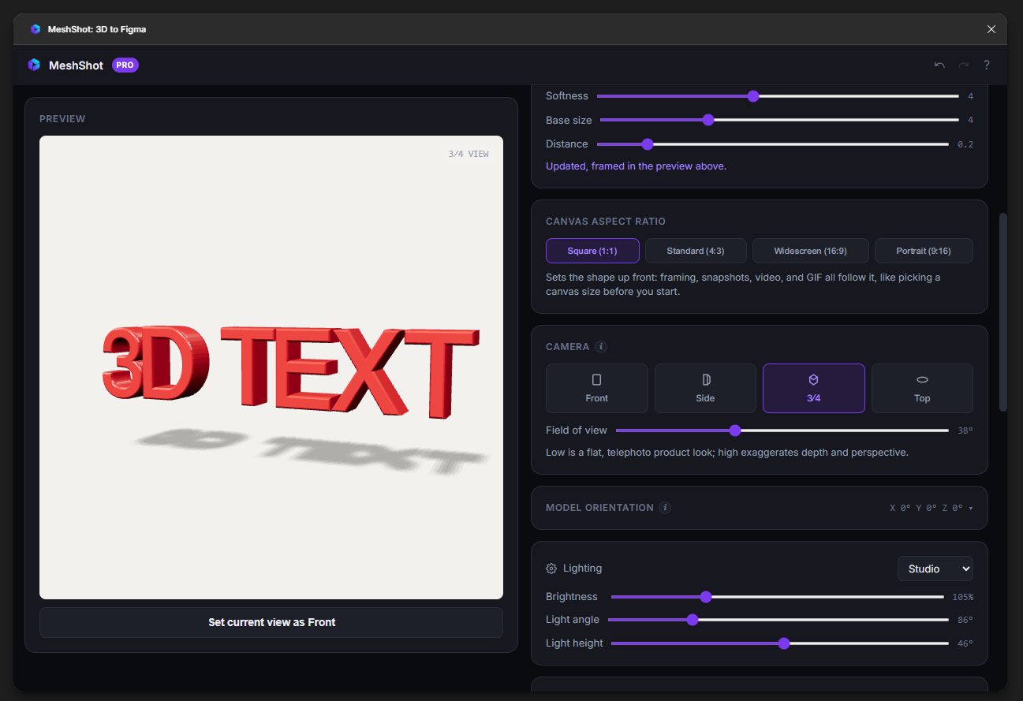Choose the Portrait (9:16) aspect ratio
1023x701 pixels.
point(924,251)
